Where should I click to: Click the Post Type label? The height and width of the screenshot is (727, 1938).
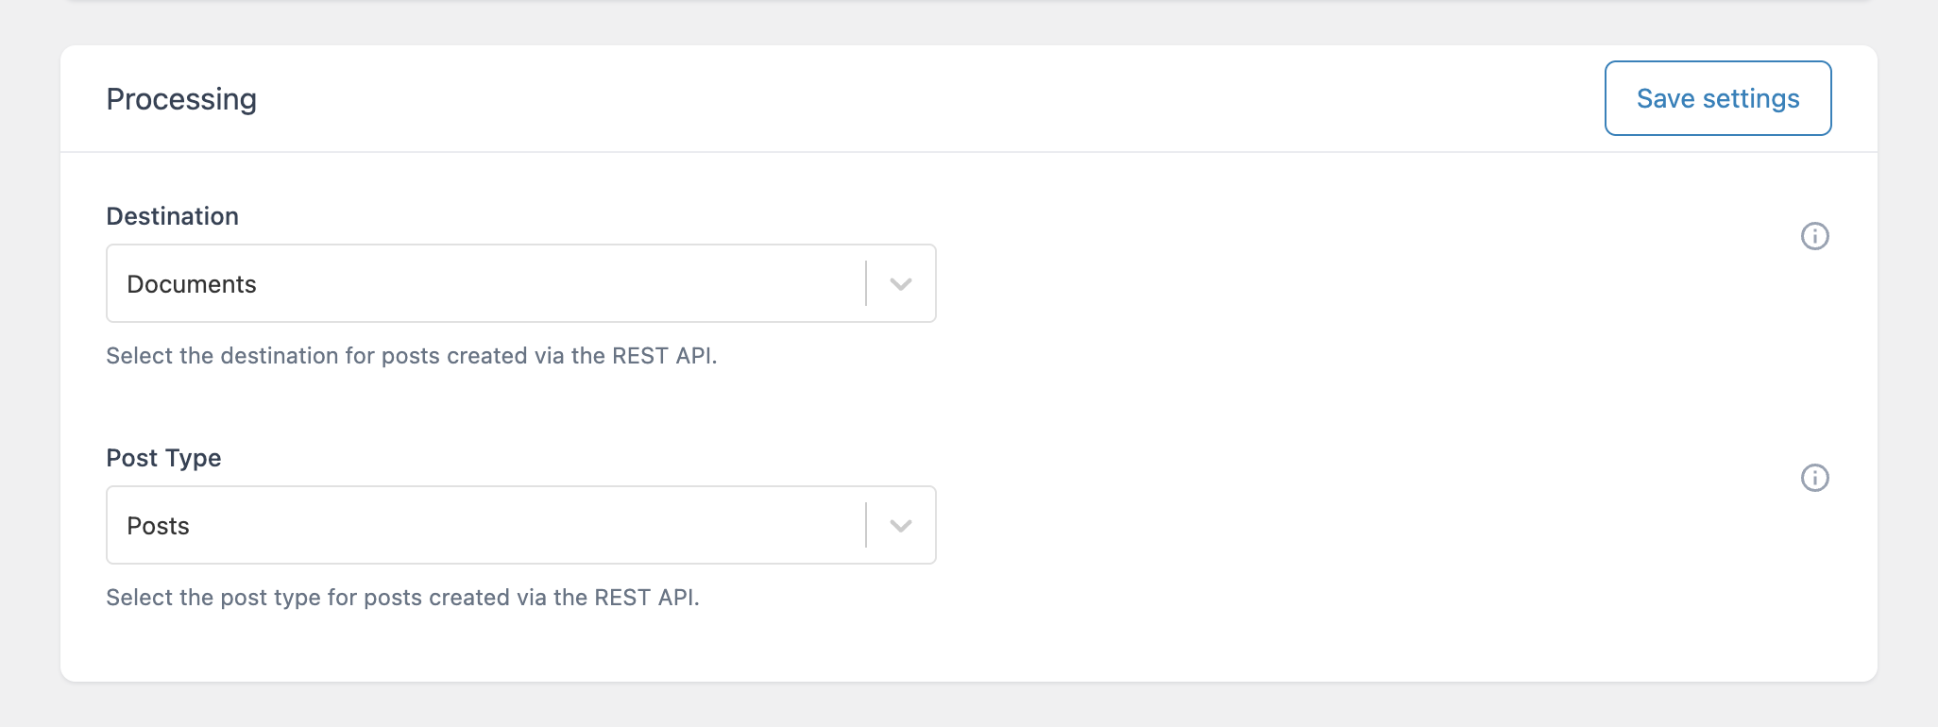tap(162, 458)
